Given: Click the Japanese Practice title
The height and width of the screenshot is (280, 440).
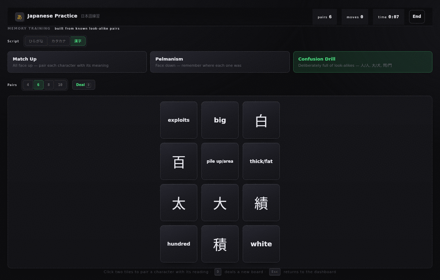Looking at the screenshot, I should point(52,16).
